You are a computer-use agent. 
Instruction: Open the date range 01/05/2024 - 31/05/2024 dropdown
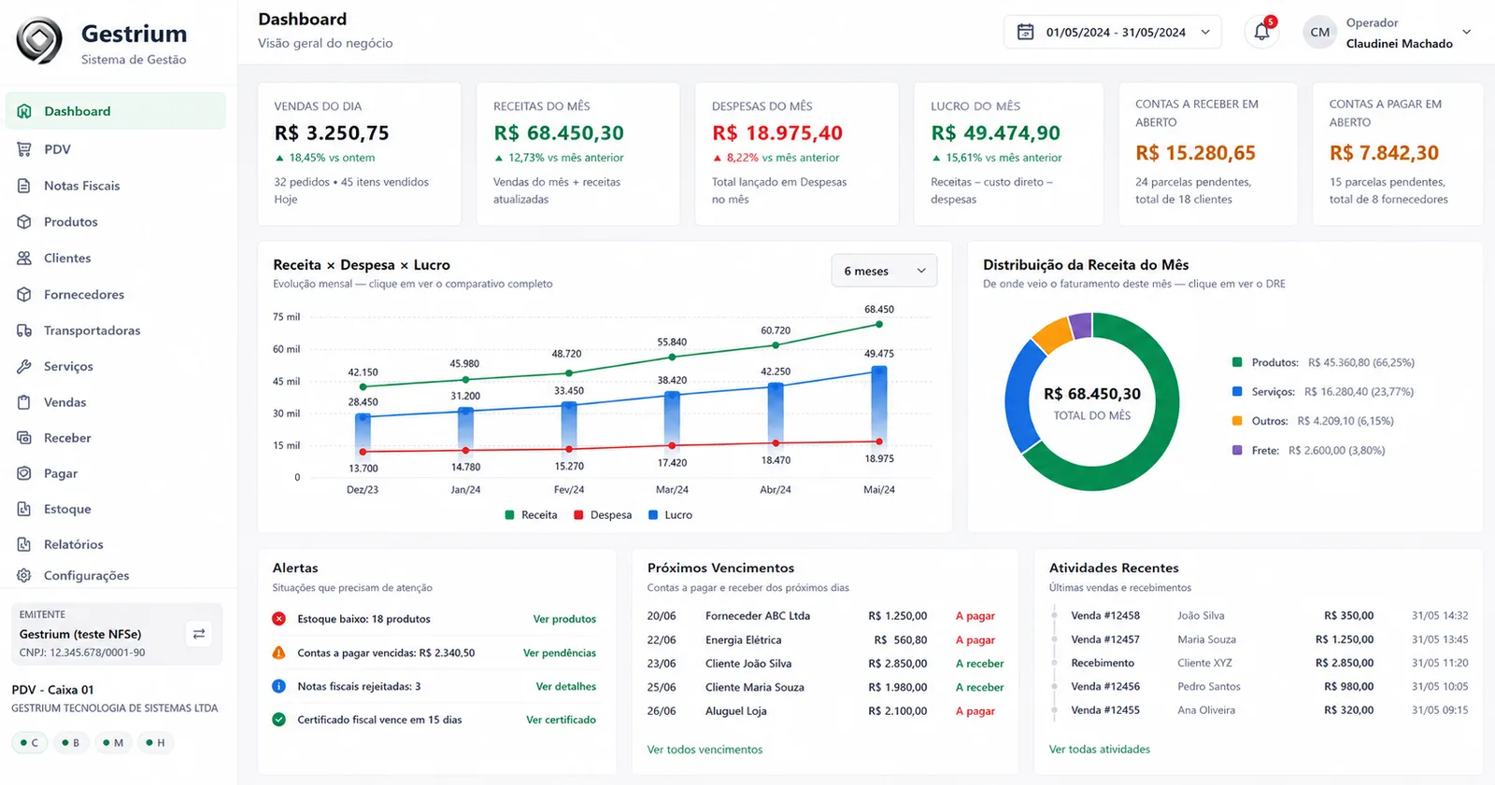coord(1113,32)
